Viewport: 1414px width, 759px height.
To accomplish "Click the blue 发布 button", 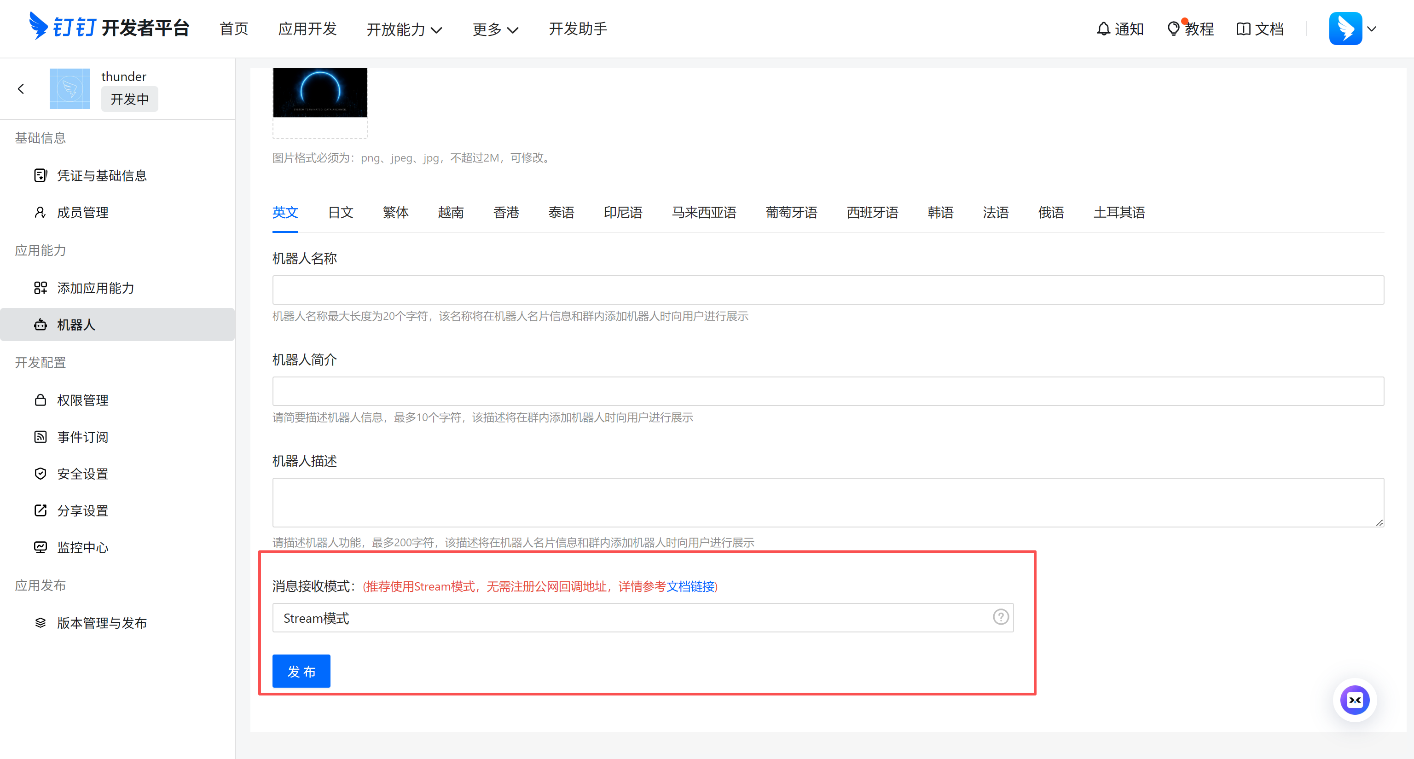I will pos(301,671).
